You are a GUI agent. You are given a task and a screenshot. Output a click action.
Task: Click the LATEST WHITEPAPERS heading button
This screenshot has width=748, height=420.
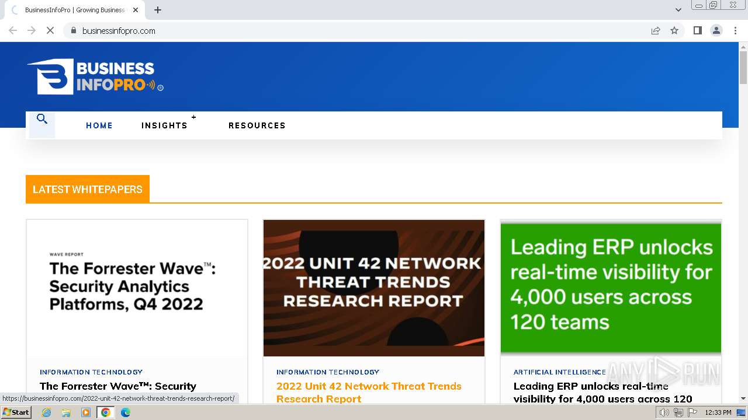click(x=88, y=189)
